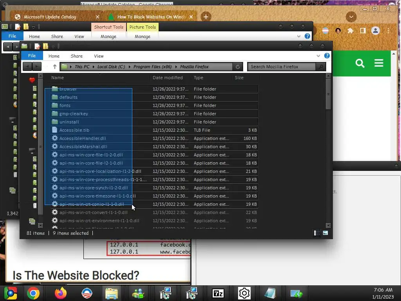The width and height of the screenshot is (401, 301).
Task: Select the fonts folder icon
Action: (x=55, y=105)
